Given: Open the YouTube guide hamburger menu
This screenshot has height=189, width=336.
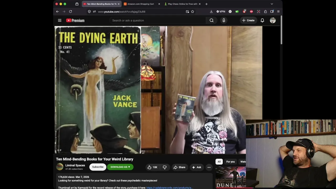Looking at the screenshot, I should tap(60, 20).
